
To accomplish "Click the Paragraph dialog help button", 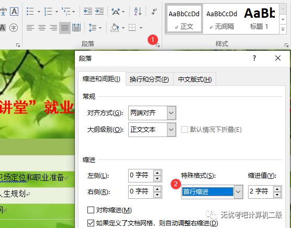I will coord(254,58).
